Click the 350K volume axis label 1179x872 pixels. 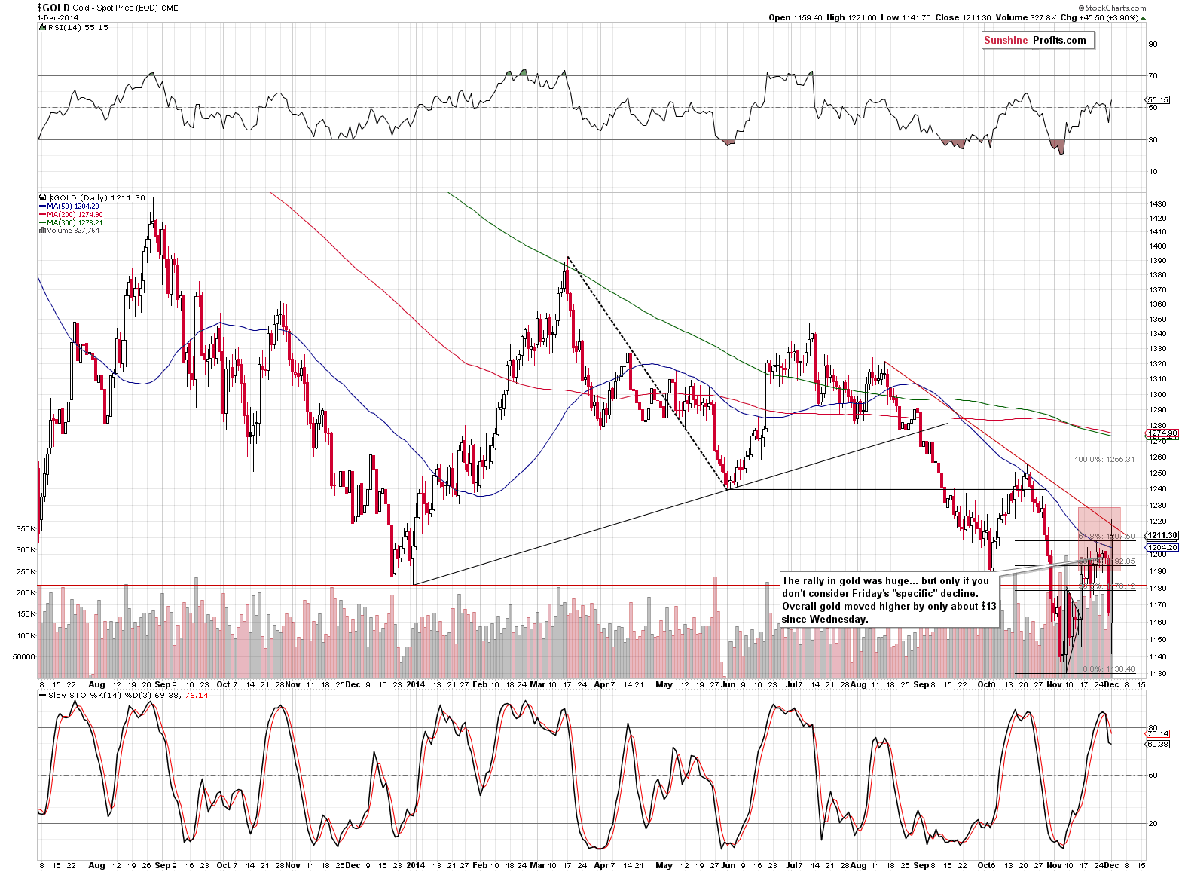pyautogui.click(x=26, y=529)
